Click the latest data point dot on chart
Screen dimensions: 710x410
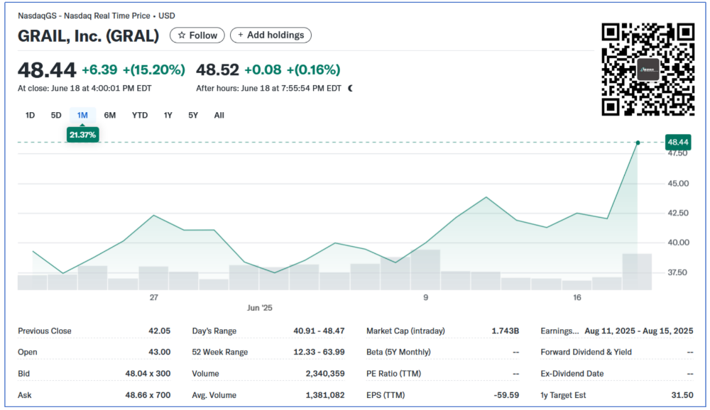[638, 143]
